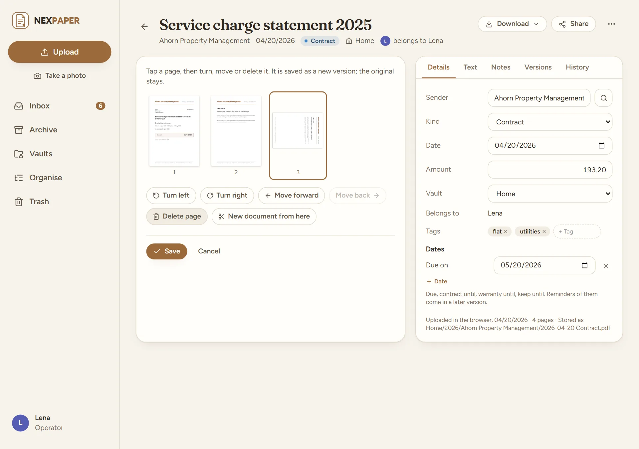Click the sender search magnifier icon
Screen dimensions: 639x449
click(x=603, y=98)
